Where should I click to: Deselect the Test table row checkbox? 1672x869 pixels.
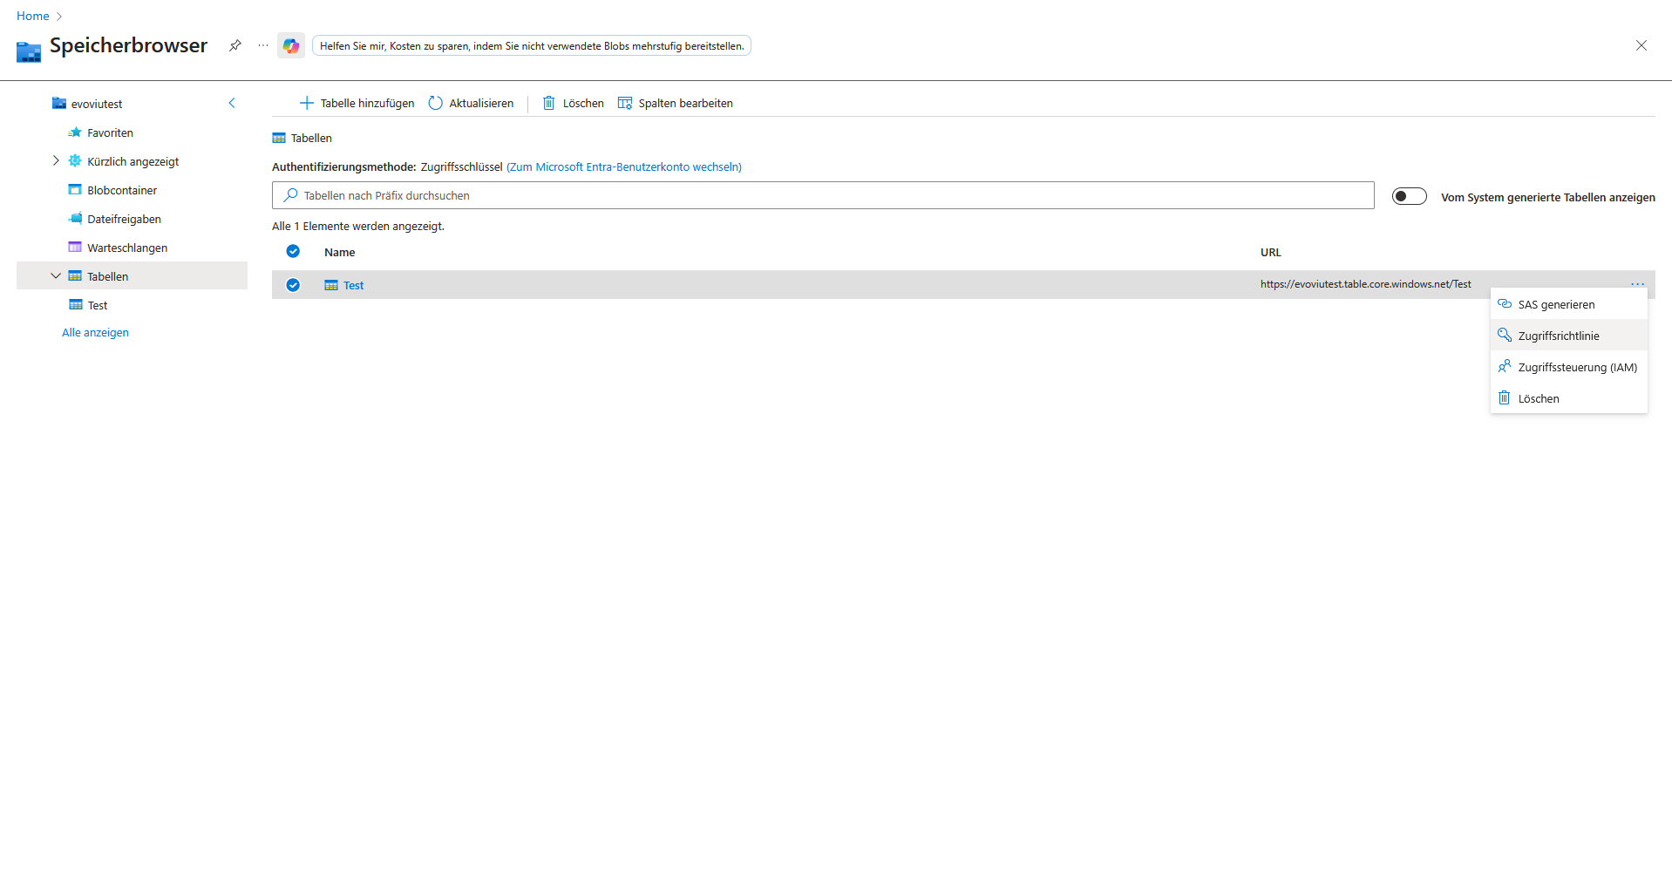(x=293, y=285)
